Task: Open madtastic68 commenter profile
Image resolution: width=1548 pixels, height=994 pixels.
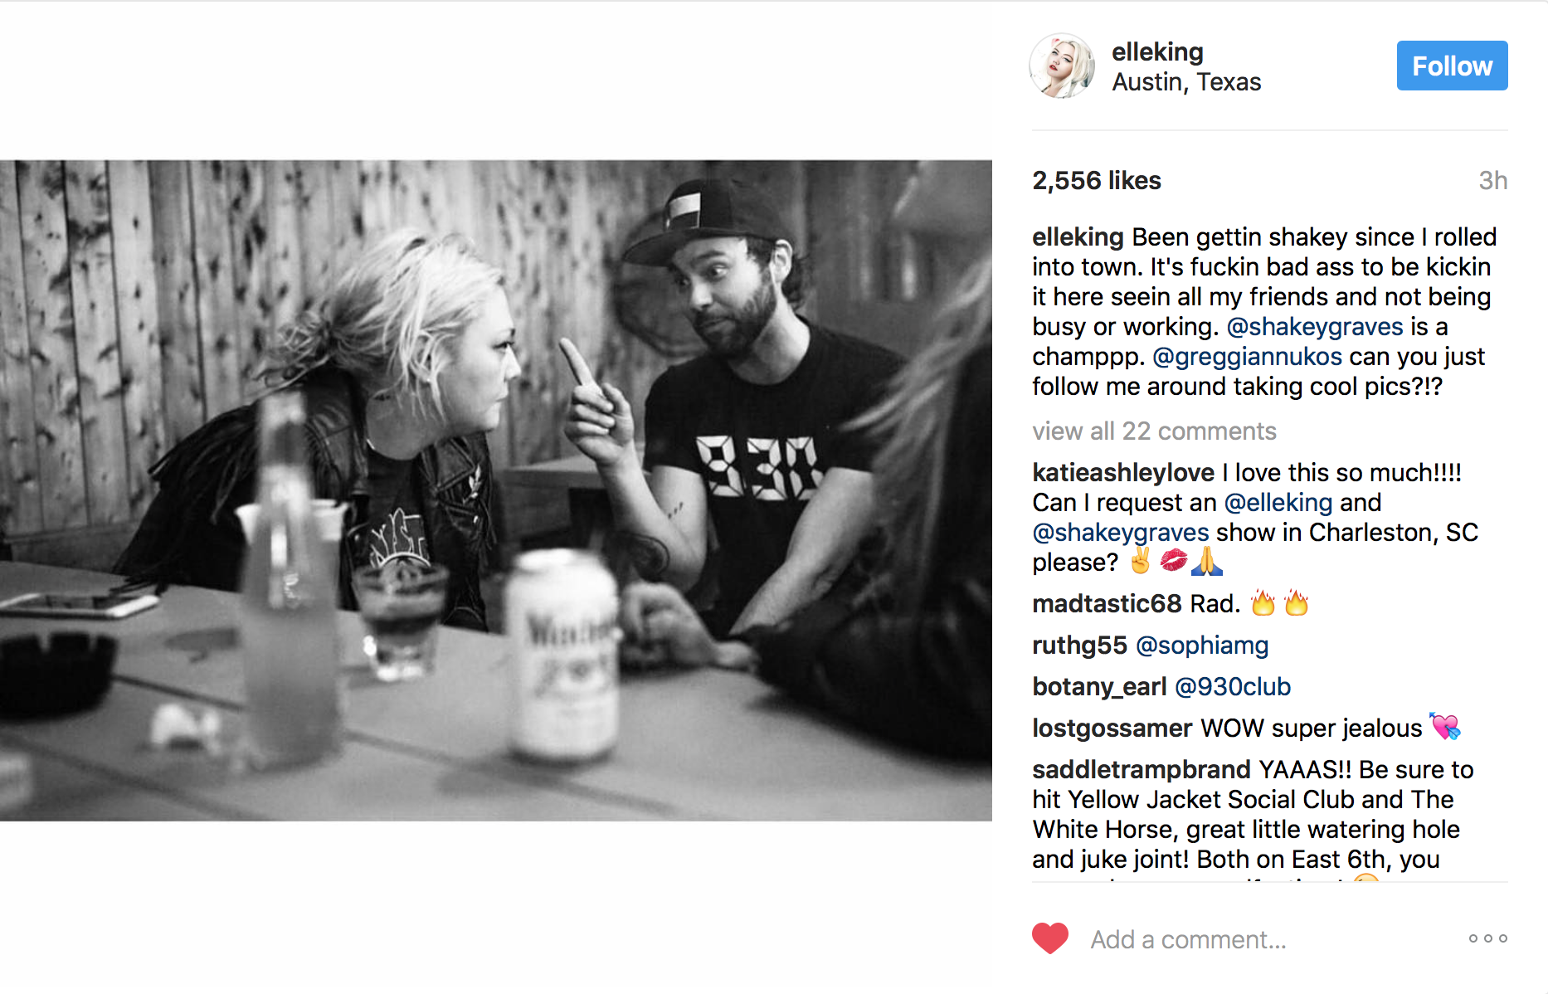Action: point(1107,604)
